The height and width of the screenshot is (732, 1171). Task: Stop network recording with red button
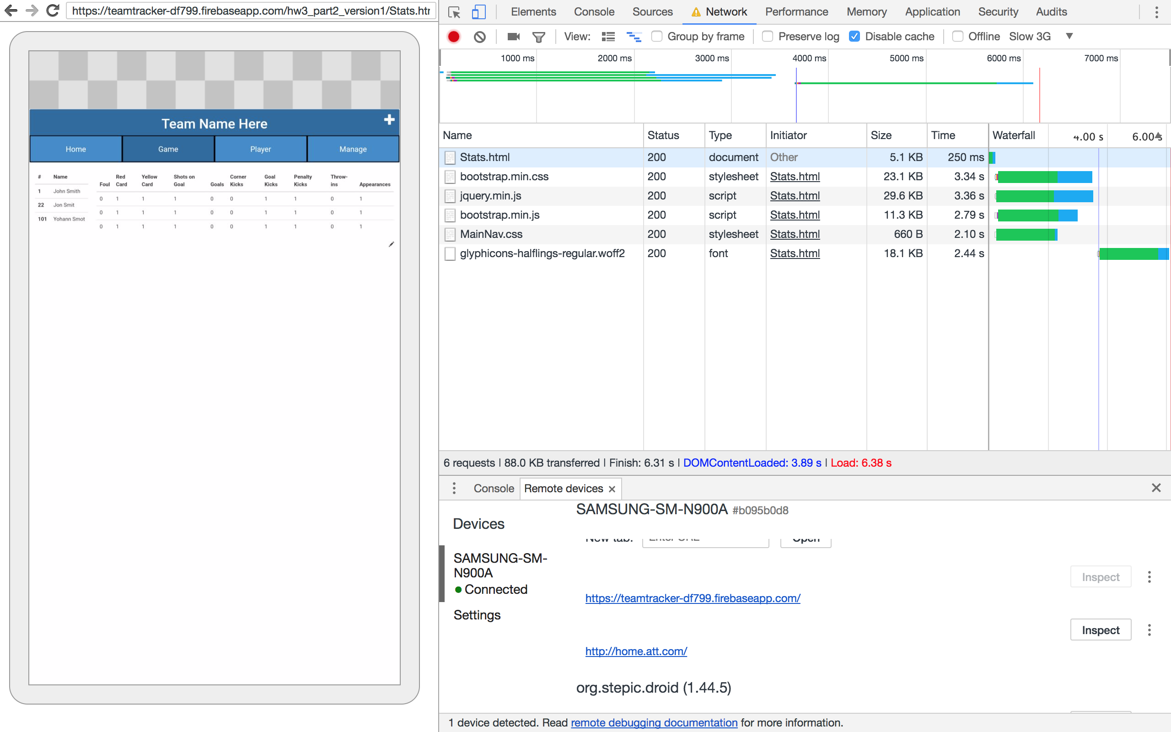tap(453, 37)
